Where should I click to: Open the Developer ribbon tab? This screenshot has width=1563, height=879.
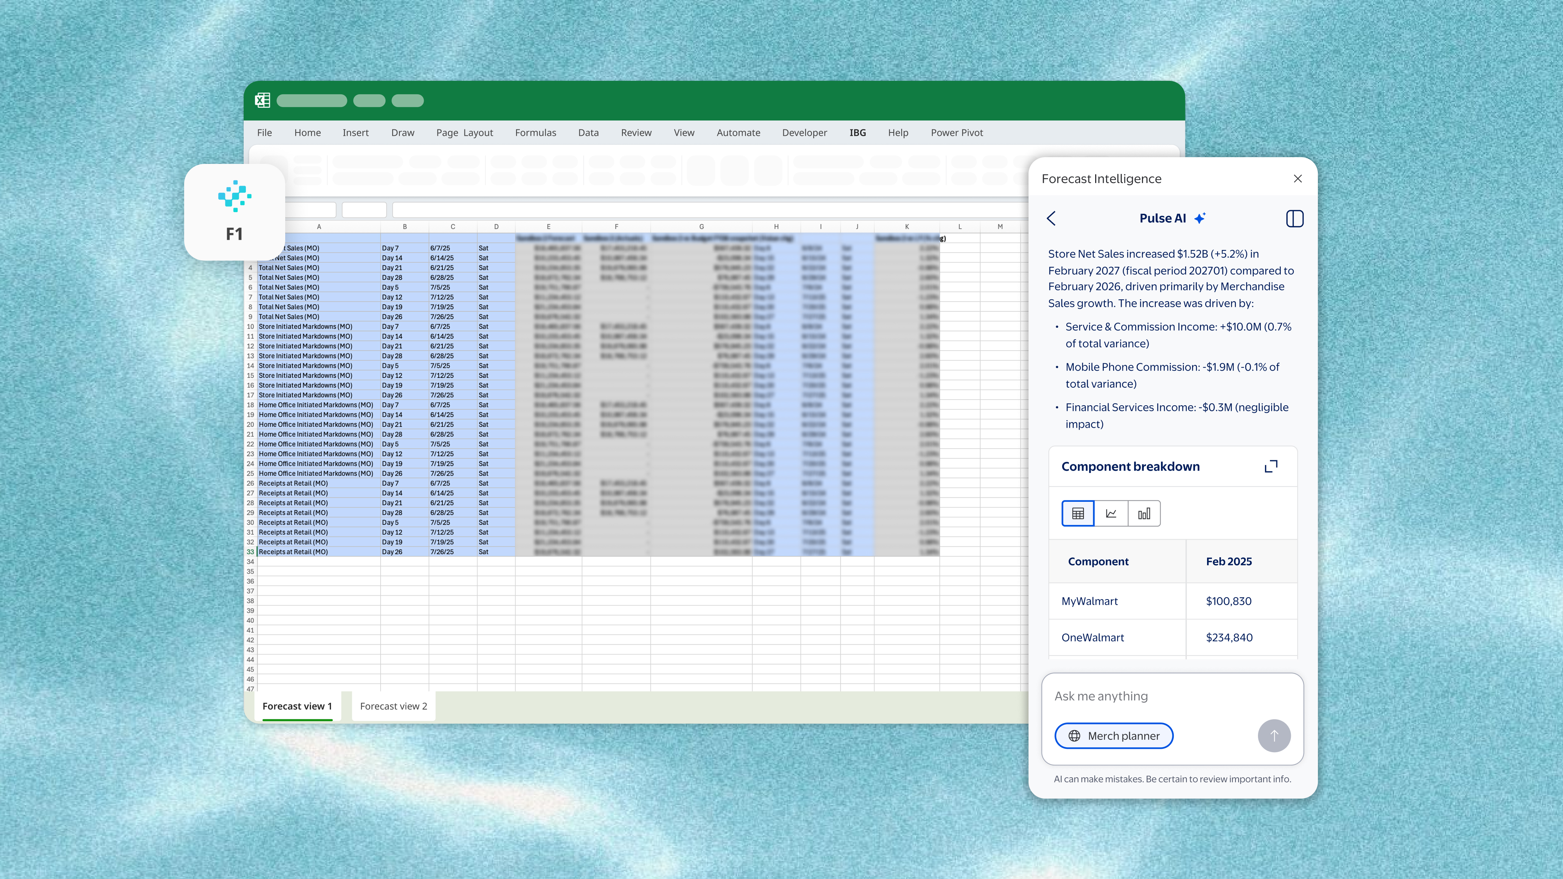tap(804, 132)
